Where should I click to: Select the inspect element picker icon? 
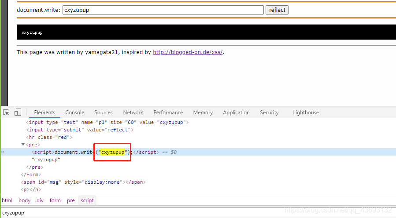(6, 113)
